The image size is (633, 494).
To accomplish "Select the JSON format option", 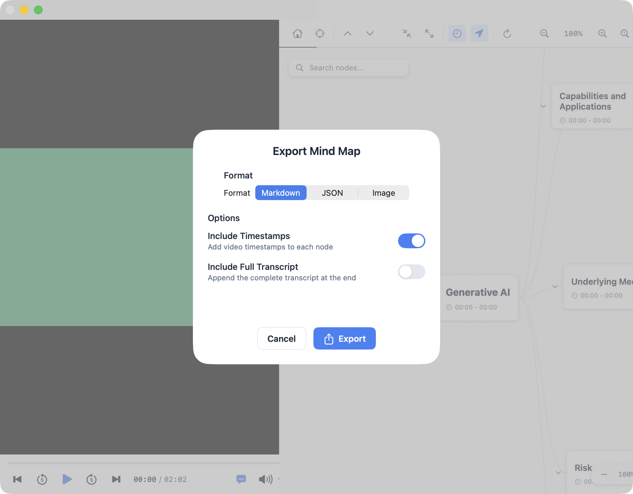I will pyautogui.click(x=332, y=193).
